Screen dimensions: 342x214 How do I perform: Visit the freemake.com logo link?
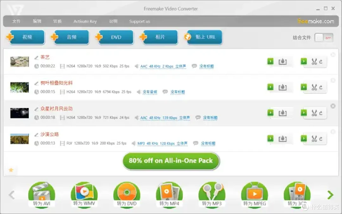pyautogui.click(x=316, y=21)
